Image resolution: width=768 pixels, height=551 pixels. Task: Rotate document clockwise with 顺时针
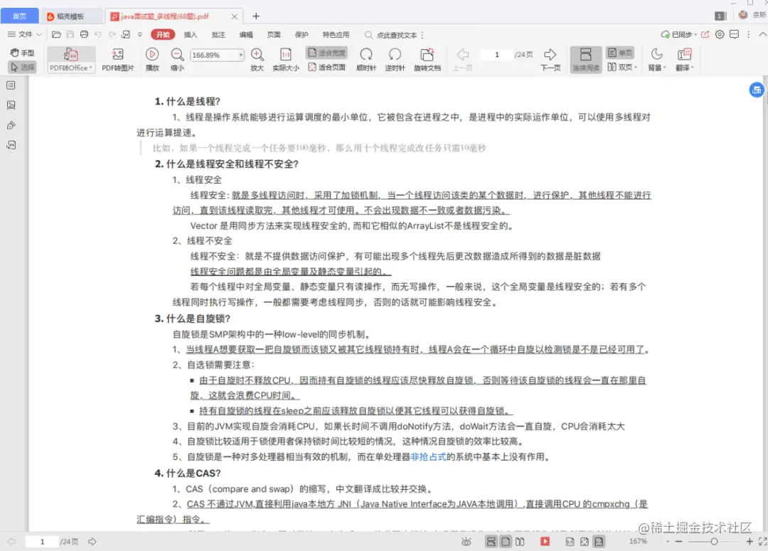366,60
